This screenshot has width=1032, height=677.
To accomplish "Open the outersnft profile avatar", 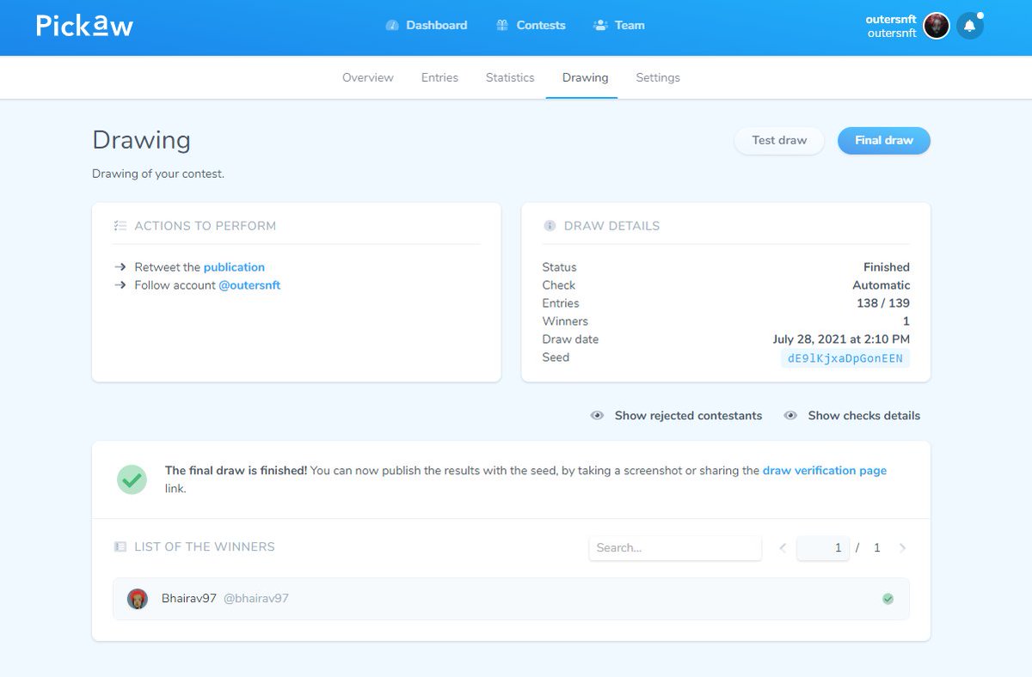I will point(937,26).
